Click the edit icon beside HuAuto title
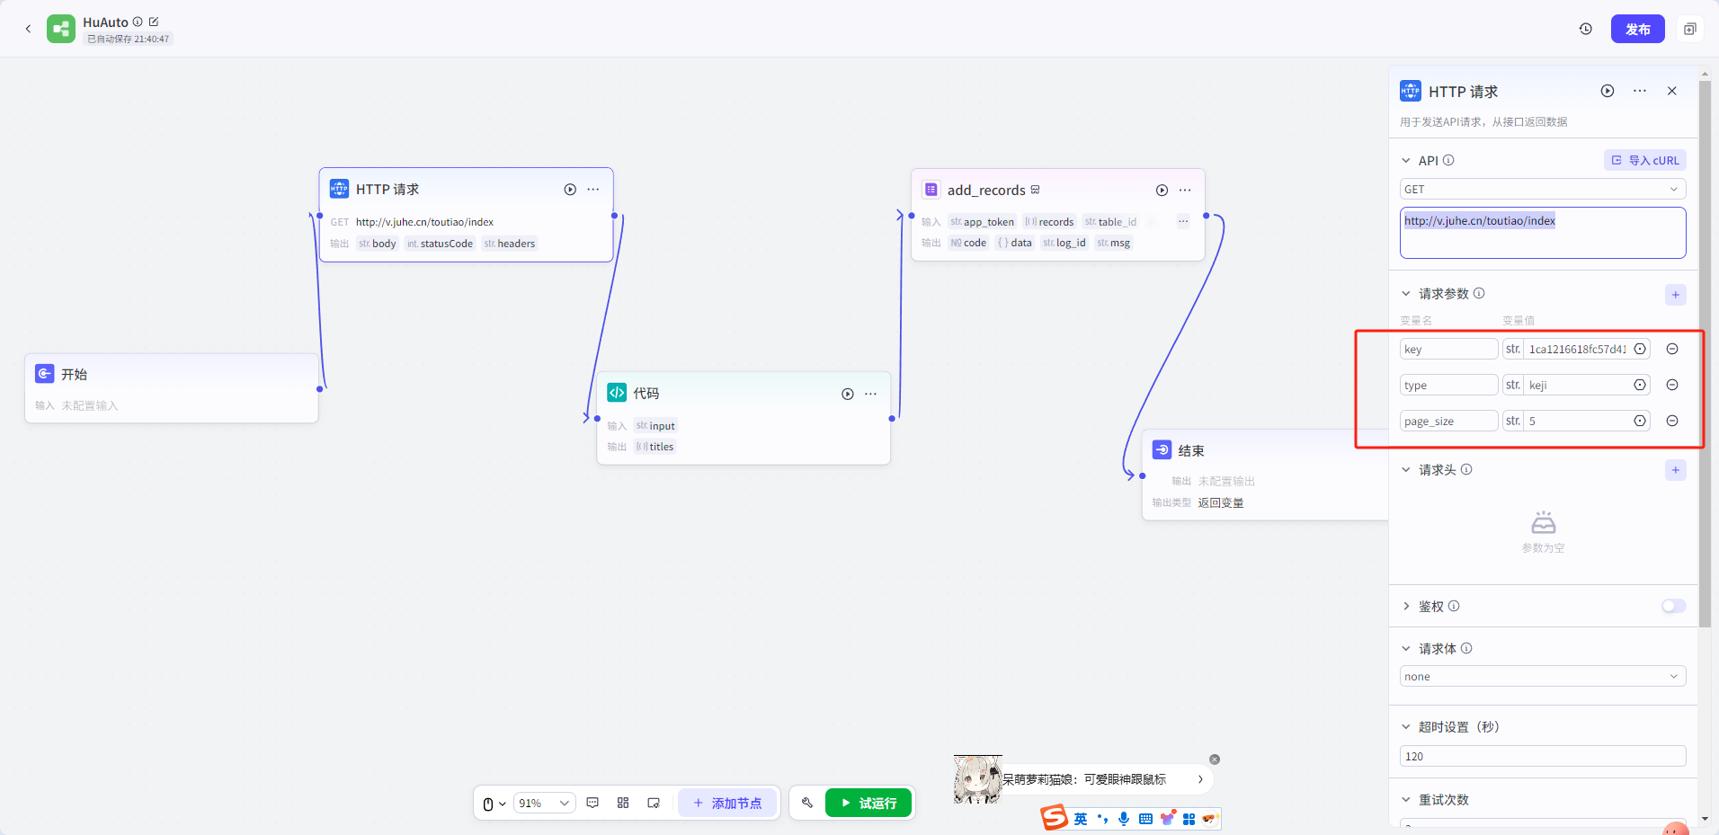 click(154, 22)
